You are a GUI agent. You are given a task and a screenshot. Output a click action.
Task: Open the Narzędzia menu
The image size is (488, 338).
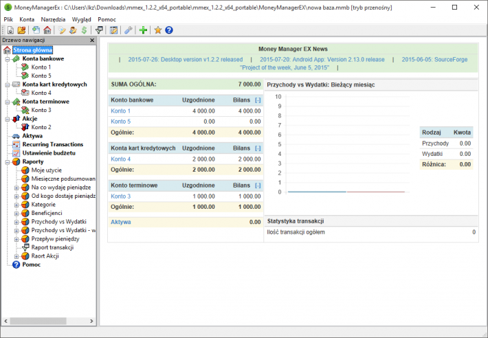click(53, 19)
